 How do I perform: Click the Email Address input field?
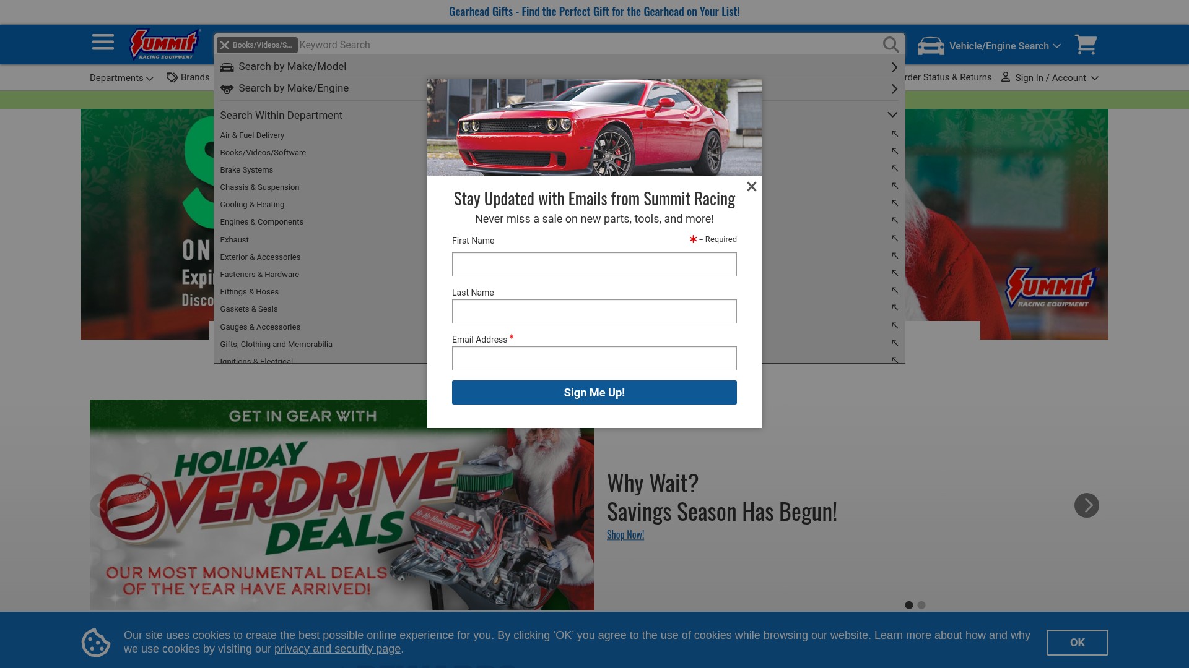594,358
